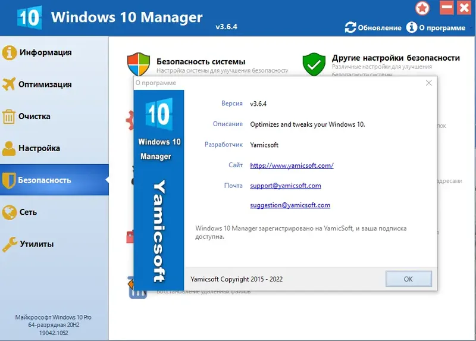Viewport: 476px width, 341px height.
Task: Open the Сеть section
Action: point(54,212)
